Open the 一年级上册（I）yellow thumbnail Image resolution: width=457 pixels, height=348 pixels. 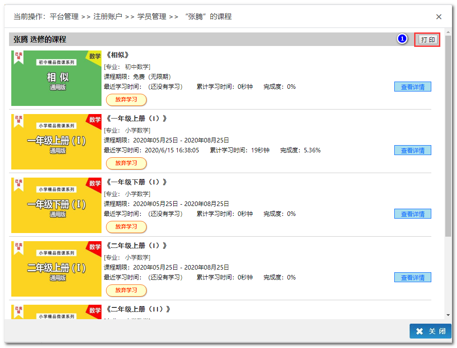pyautogui.click(x=56, y=142)
